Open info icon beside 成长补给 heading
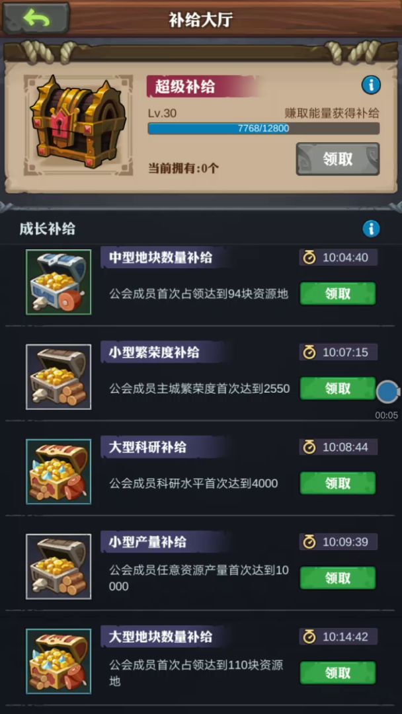This screenshot has width=402, height=714. [371, 229]
